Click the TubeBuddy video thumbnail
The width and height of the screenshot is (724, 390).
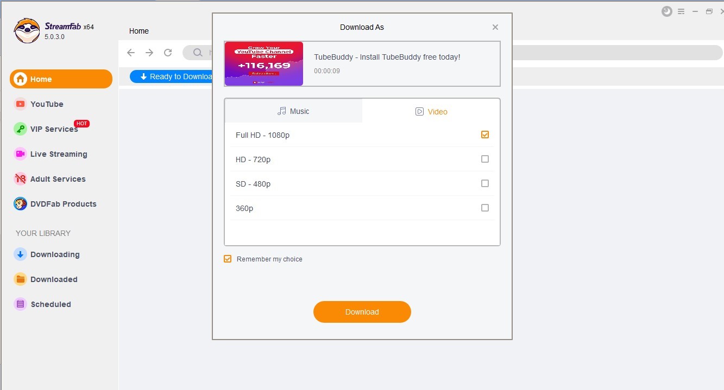point(264,63)
